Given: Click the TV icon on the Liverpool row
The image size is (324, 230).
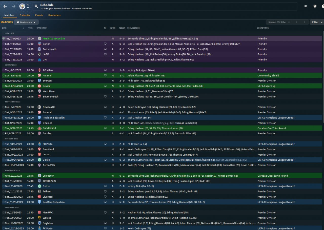Looking at the screenshot, I should pos(105,197).
